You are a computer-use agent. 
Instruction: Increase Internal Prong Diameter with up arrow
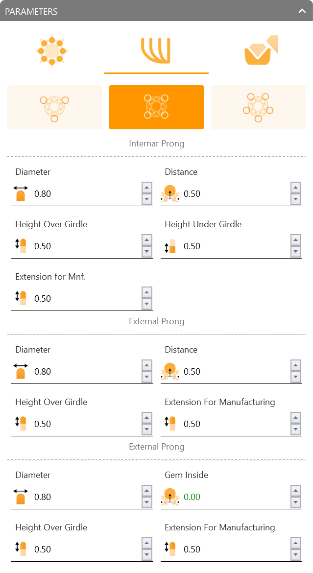[x=147, y=188]
